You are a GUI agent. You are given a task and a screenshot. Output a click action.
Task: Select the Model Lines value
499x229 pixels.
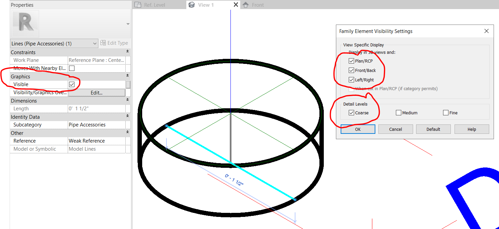[97, 149]
